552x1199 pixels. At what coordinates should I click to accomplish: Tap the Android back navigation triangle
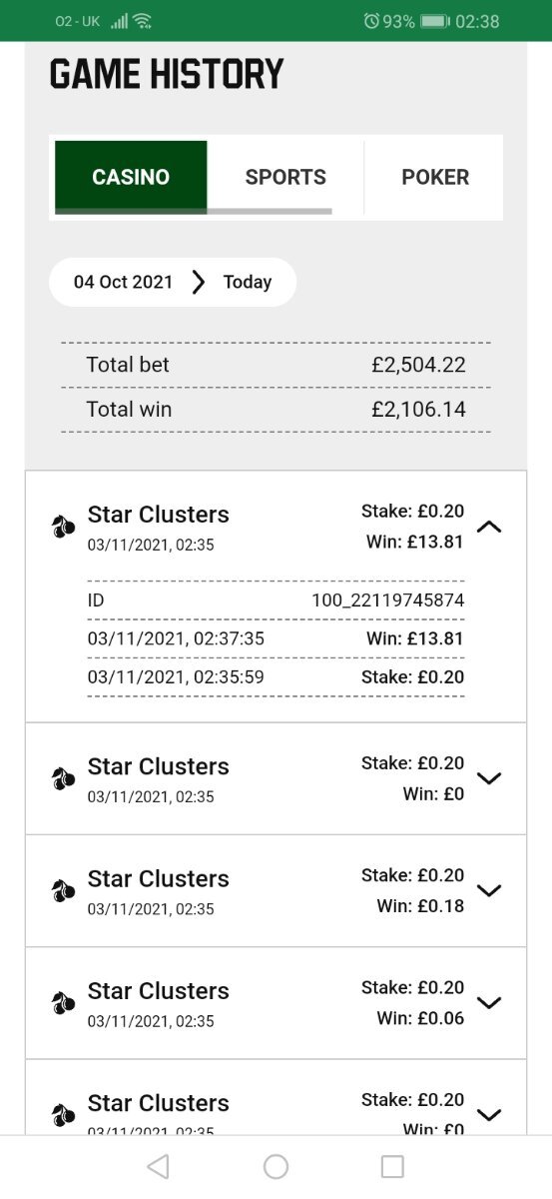(x=158, y=1166)
